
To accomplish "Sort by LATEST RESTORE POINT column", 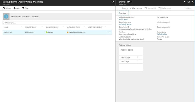I will [x=95, y=27].
